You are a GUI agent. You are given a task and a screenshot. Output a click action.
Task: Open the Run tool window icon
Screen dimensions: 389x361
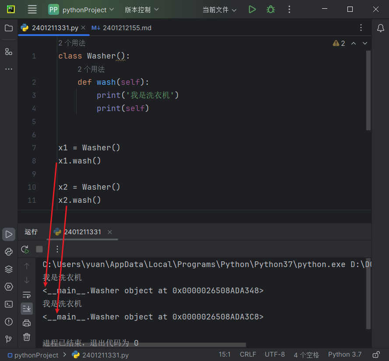click(9, 234)
